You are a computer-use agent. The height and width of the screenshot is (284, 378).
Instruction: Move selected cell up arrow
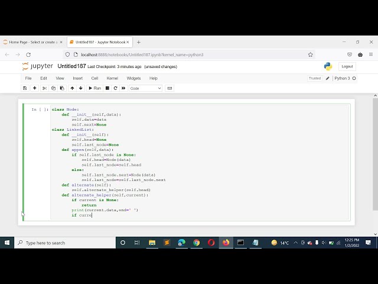[x=72, y=88]
